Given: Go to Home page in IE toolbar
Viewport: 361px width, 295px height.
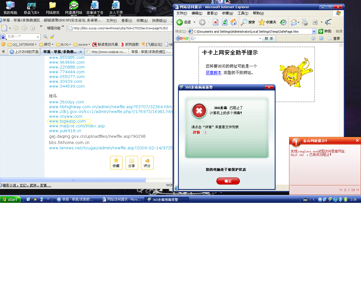Looking at the screenshot, I should tap(234, 22).
